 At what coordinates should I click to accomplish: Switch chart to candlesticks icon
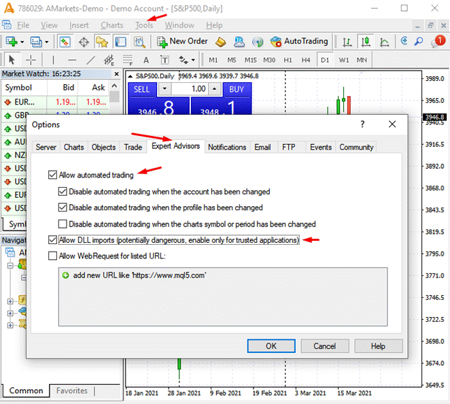tap(365, 42)
